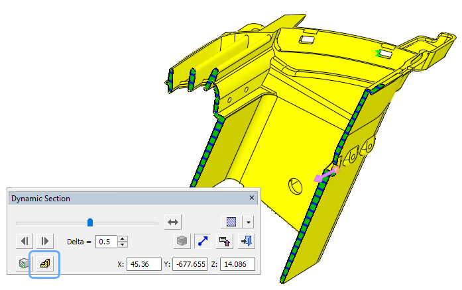Screen dimensions: 462x290
Task: Step the section backward
Action: tap(24, 241)
